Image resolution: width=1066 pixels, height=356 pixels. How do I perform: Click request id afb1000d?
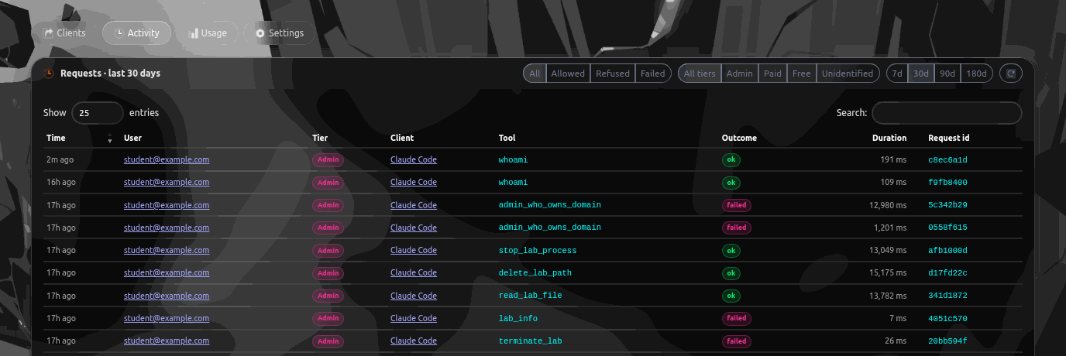tap(947, 251)
